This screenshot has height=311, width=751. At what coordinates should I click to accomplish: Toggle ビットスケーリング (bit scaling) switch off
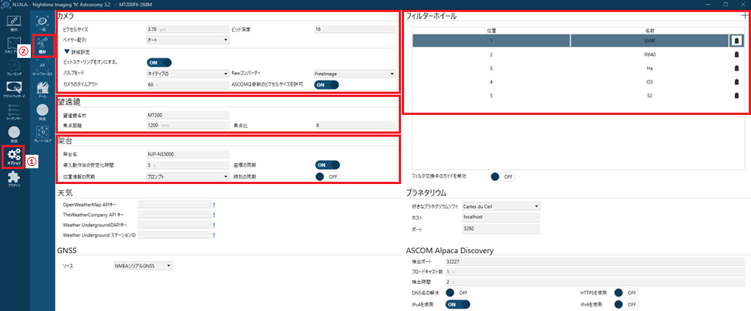point(159,62)
